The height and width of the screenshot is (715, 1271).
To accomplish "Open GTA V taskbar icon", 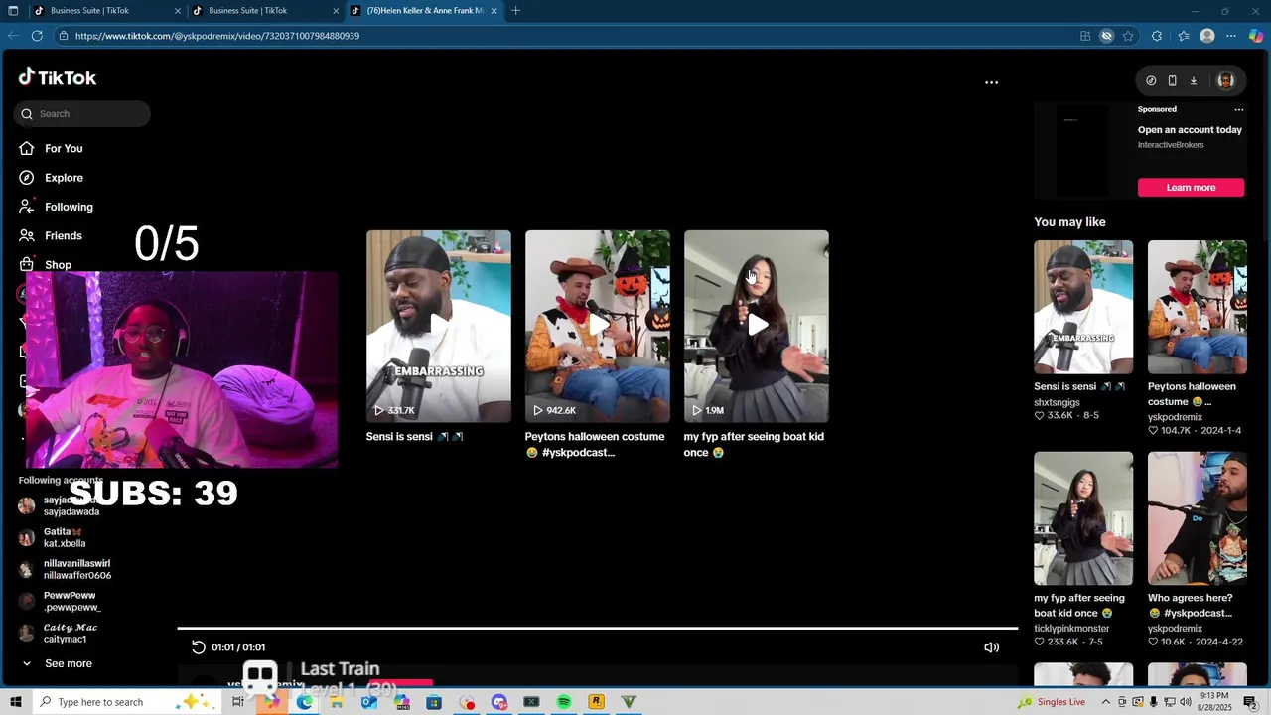I will click(x=629, y=702).
